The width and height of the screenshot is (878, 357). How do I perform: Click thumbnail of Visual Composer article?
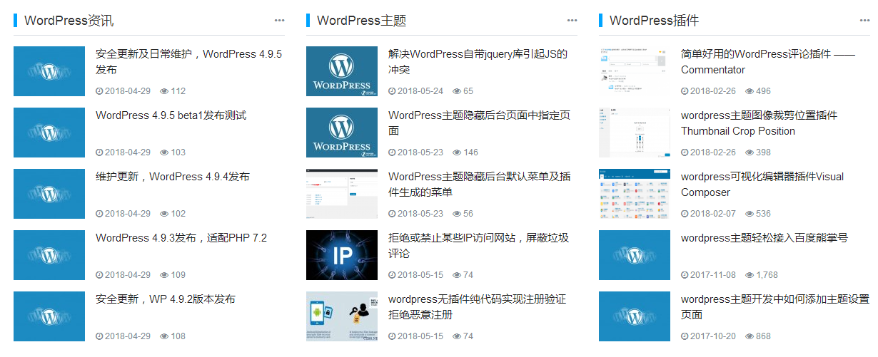tap(635, 194)
